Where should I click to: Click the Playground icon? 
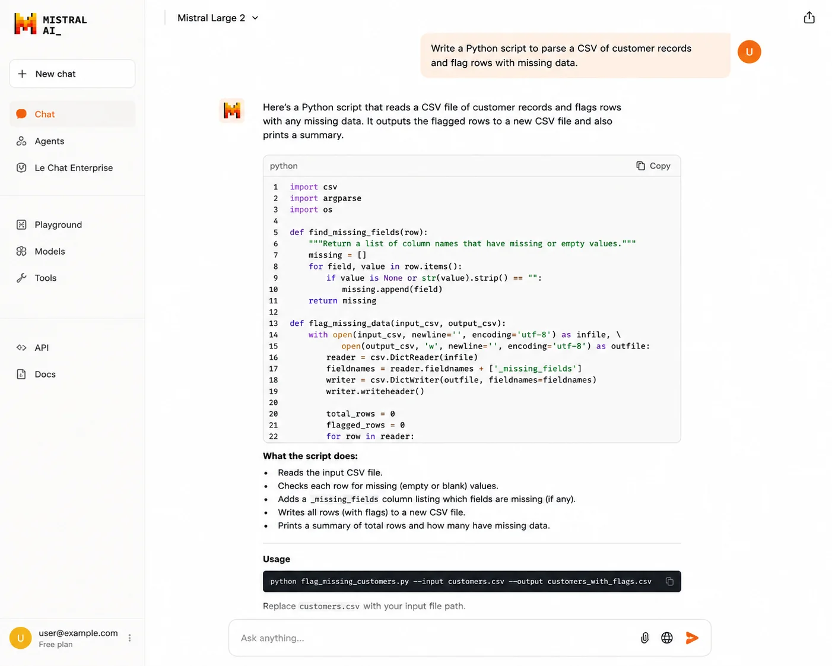tap(21, 224)
